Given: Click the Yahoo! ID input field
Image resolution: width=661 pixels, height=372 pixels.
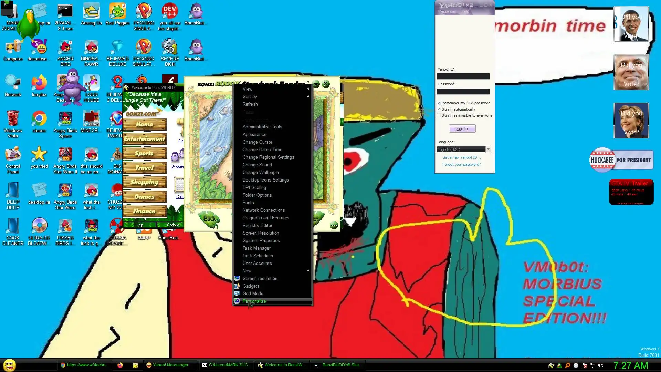Looking at the screenshot, I should pos(463,76).
